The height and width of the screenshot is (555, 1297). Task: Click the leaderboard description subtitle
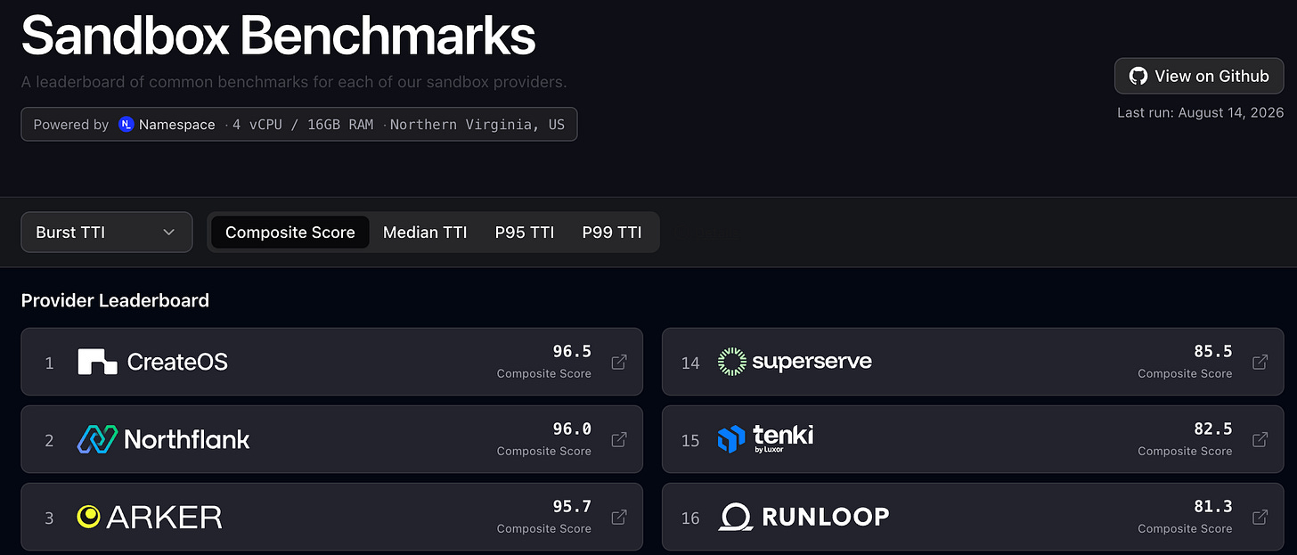click(x=294, y=83)
